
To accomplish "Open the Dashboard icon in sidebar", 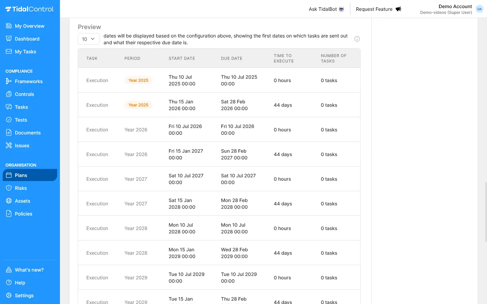I will (9, 39).
